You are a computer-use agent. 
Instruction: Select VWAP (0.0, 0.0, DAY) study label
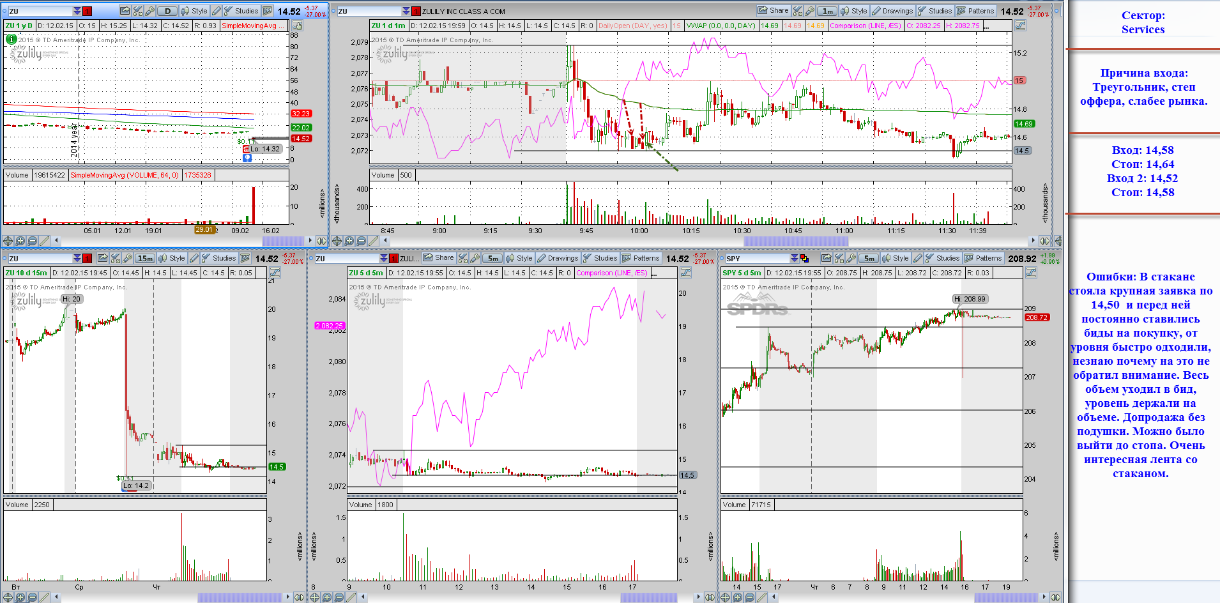[721, 26]
